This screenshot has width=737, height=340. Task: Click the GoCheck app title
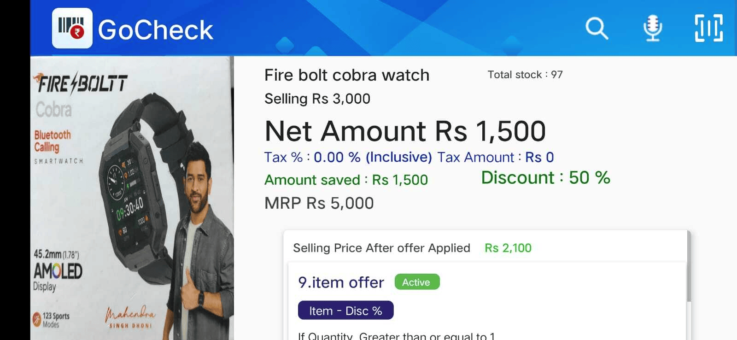pyautogui.click(x=155, y=30)
